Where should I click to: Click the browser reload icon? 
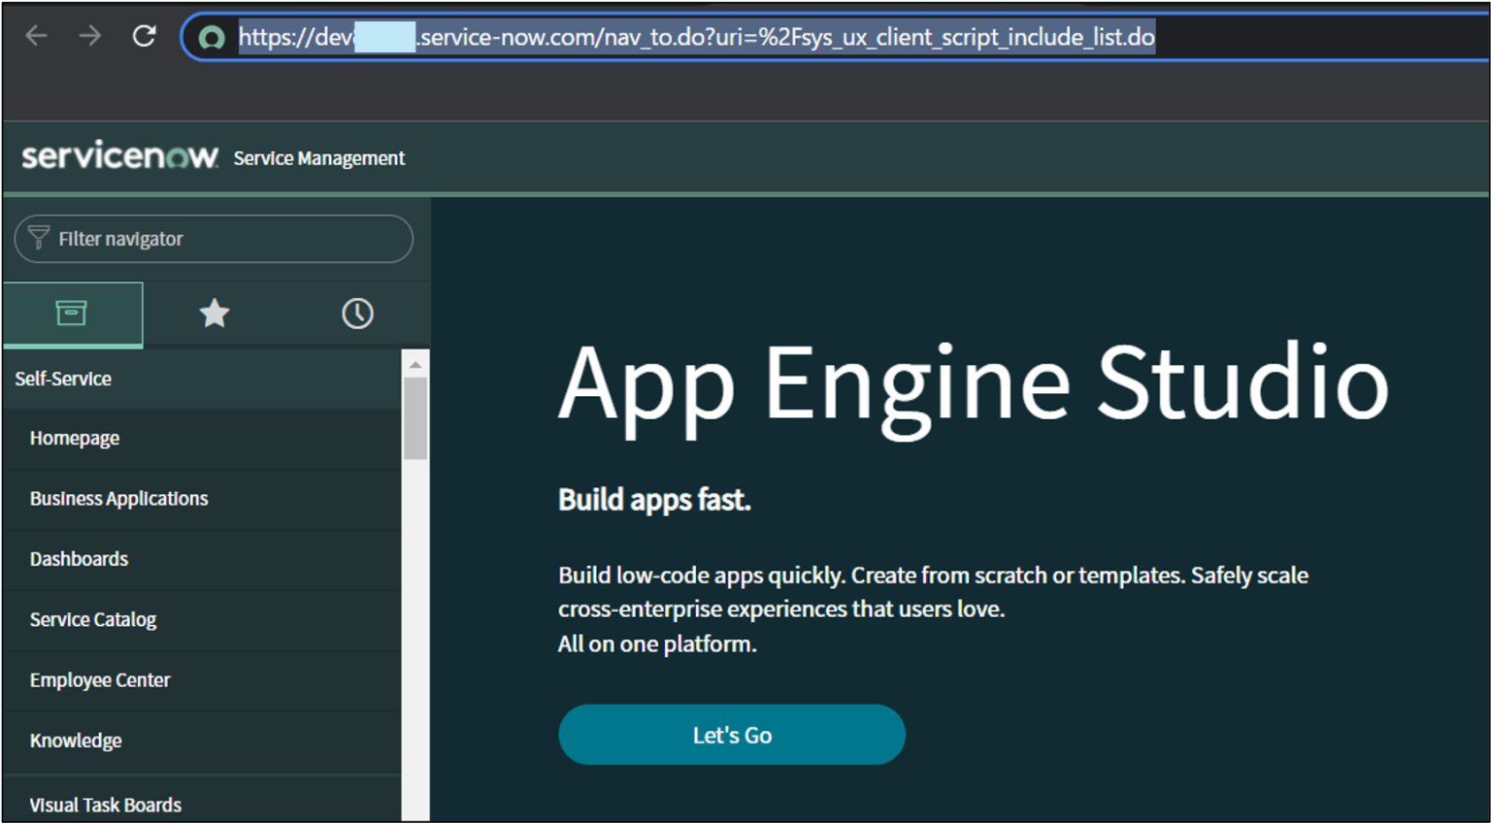[x=144, y=36]
